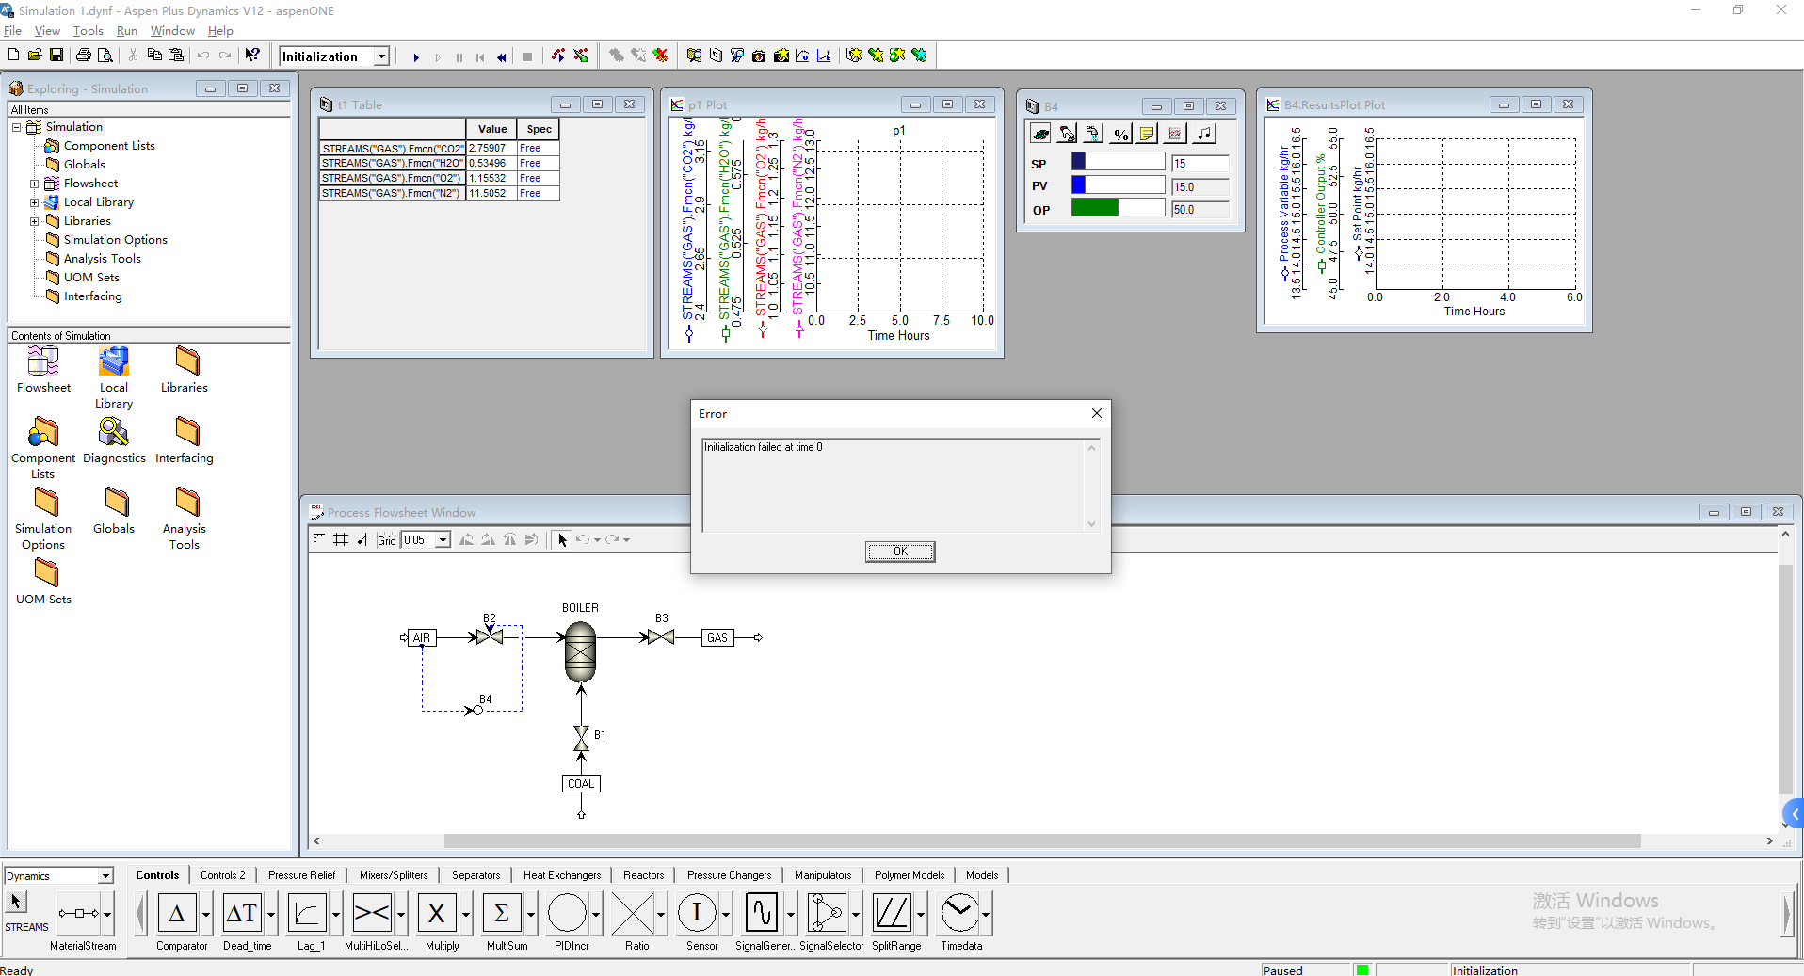Viewport: 1804px width, 976px height.
Task: Click the cascade faucet icon in B4 faceplate
Action: tap(1093, 134)
